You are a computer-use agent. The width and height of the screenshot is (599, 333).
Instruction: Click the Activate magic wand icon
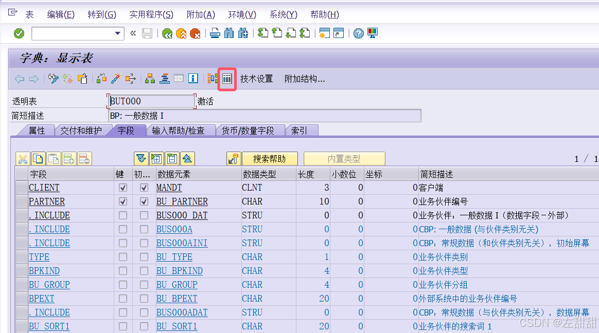coord(116,79)
